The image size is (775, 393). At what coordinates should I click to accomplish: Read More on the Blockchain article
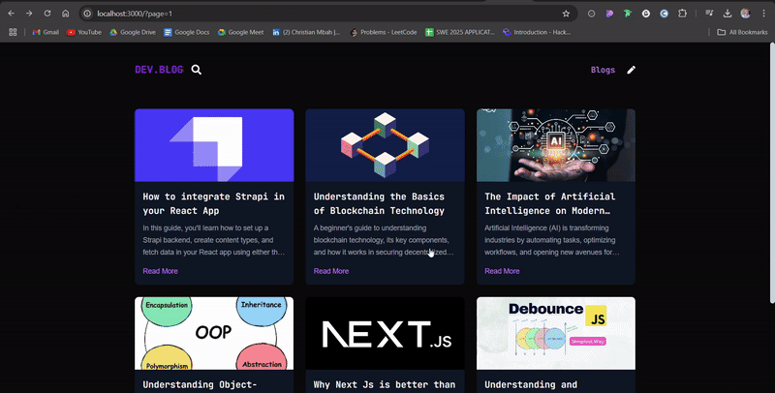coord(331,271)
